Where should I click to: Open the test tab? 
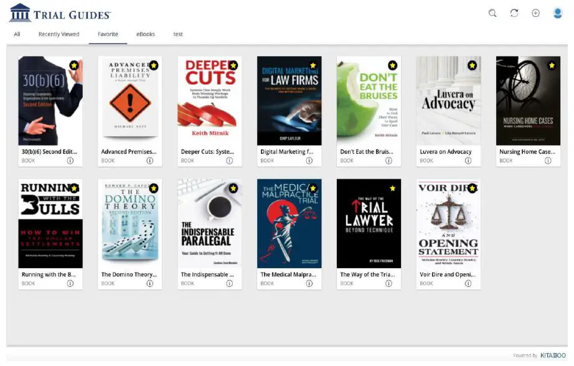pos(178,34)
